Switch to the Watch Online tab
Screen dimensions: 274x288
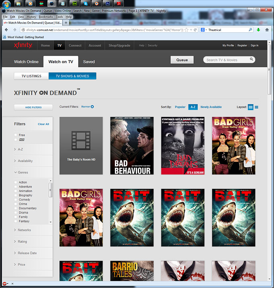[x=26, y=62]
